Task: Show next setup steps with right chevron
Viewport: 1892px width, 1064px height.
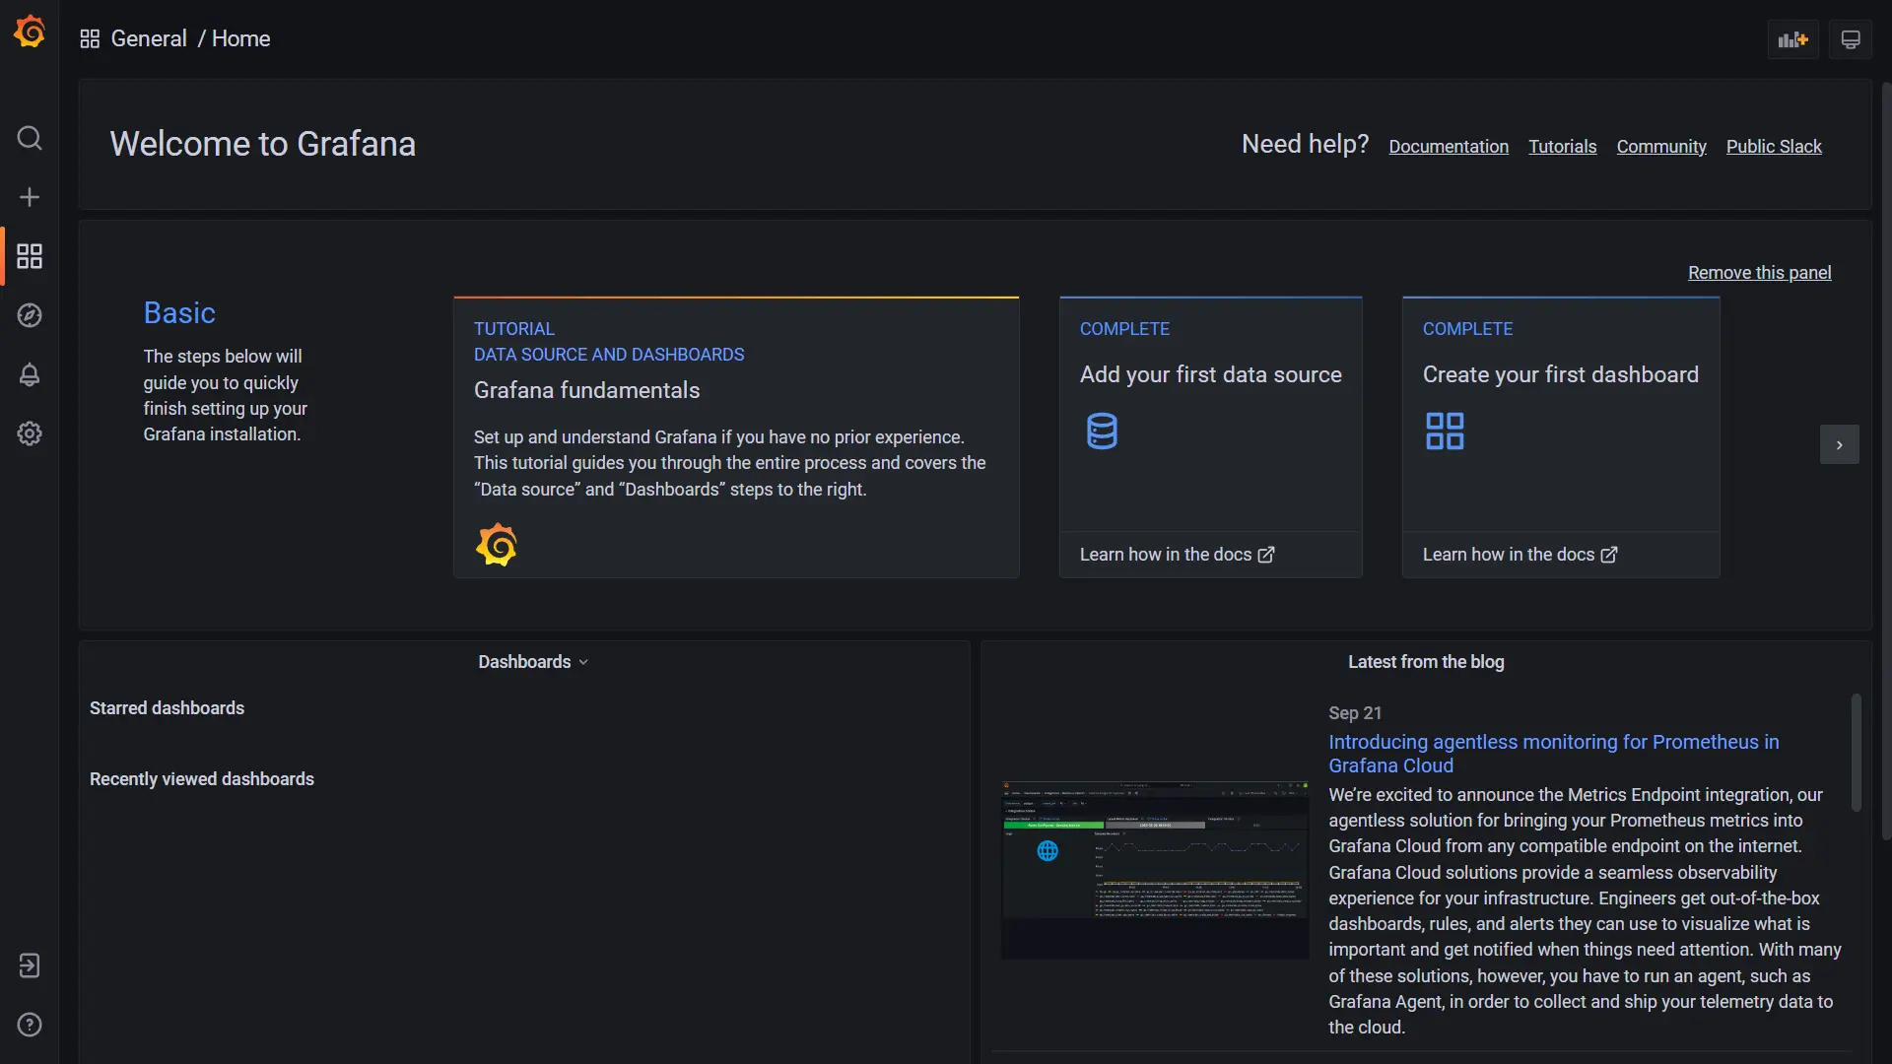Action: tap(1839, 444)
